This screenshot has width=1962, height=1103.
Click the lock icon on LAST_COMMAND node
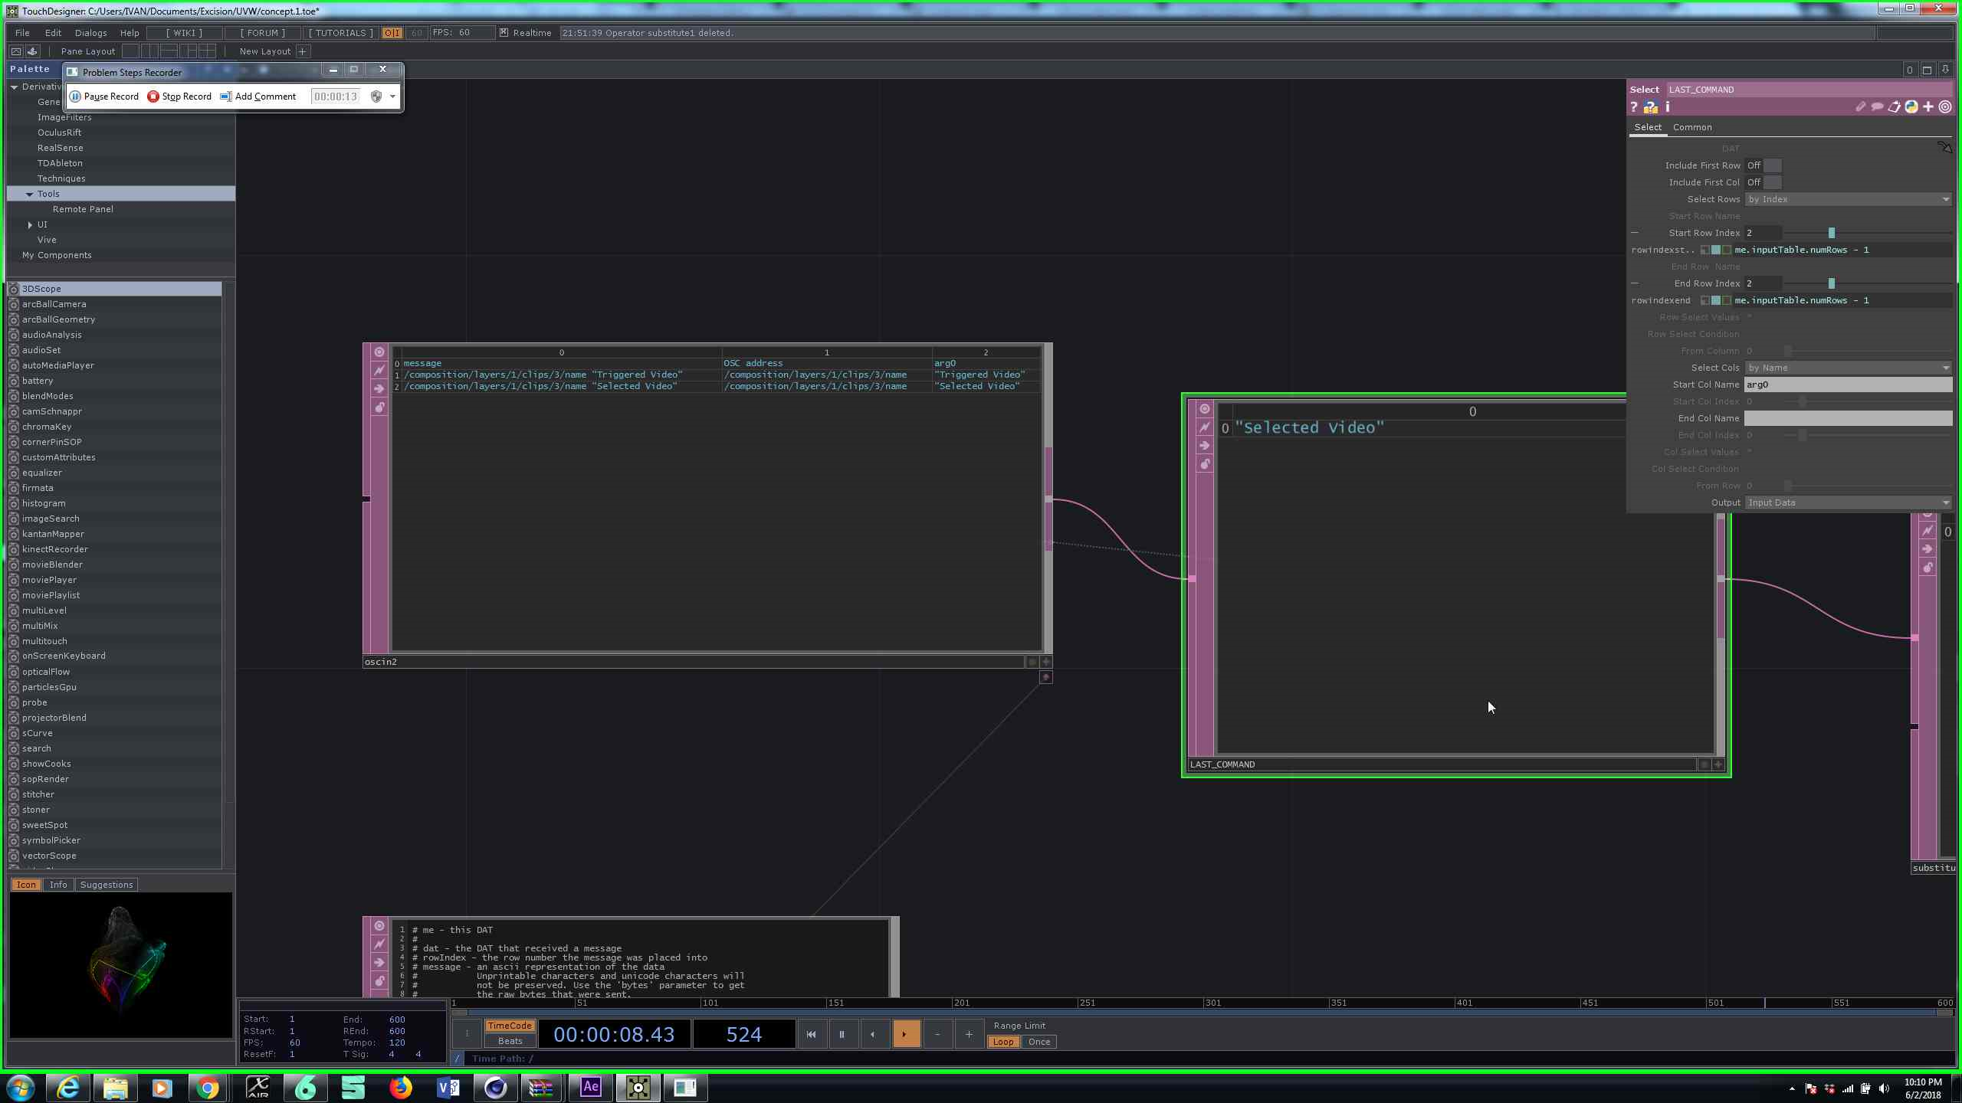coord(1205,464)
